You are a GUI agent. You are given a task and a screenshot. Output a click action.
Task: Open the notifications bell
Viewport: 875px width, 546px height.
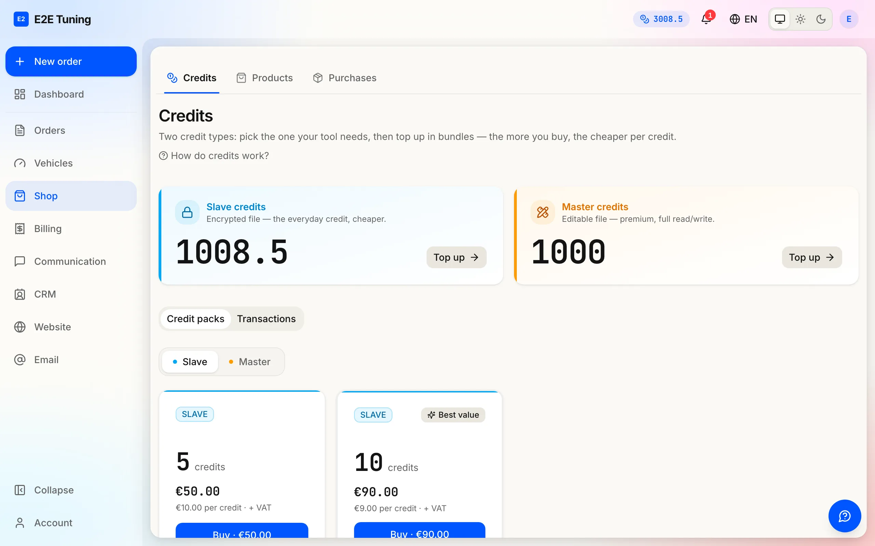[x=706, y=19]
